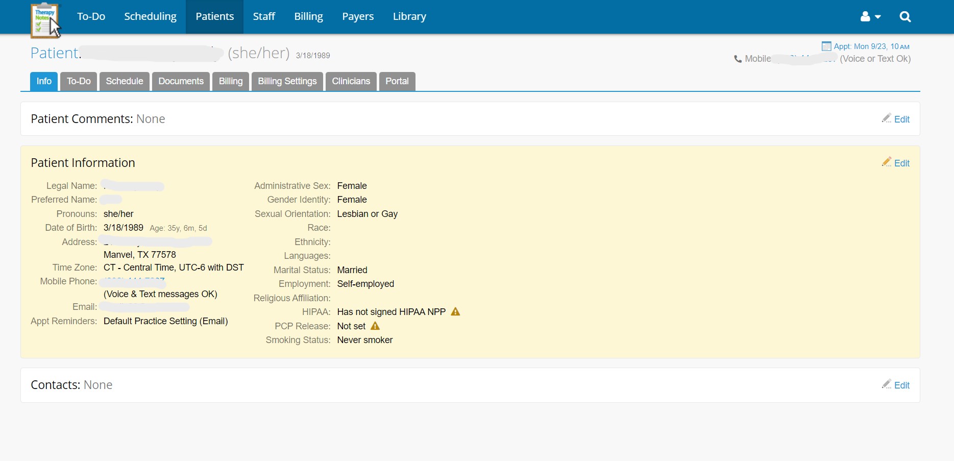Open the Payers section
Image resolution: width=954 pixels, height=461 pixels.
[x=358, y=17]
